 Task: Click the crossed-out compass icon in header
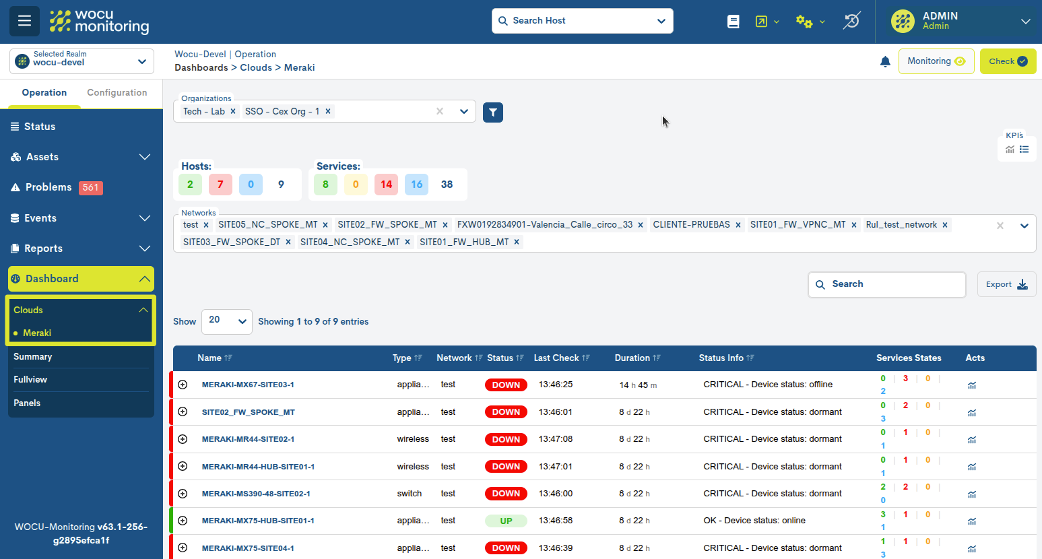tap(851, 21)
